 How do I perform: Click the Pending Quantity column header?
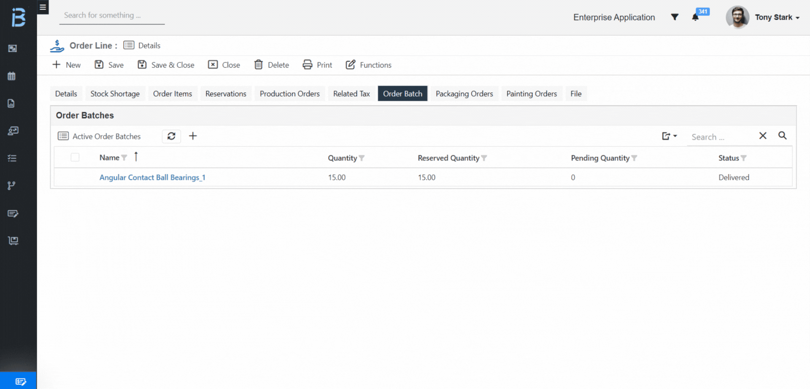click(x=600, y=158)
